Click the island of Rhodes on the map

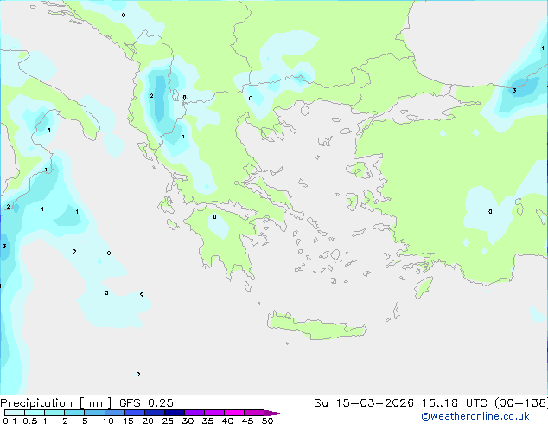coord(424,287)
